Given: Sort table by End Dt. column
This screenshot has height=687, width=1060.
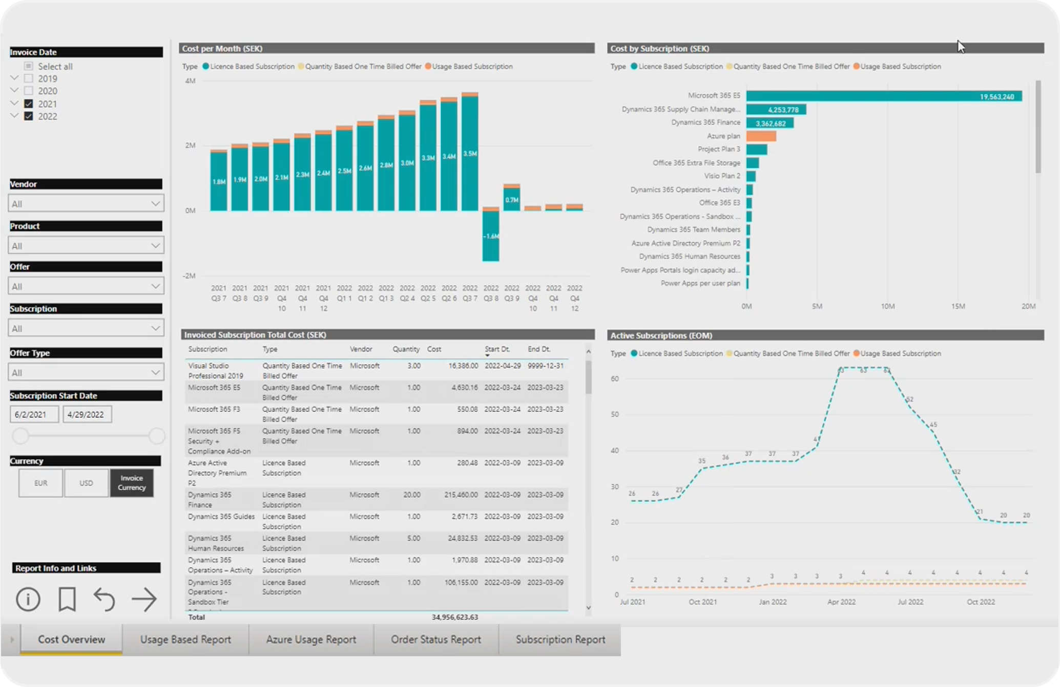Looking at the screenshot, I should click(x=539, y=349).
